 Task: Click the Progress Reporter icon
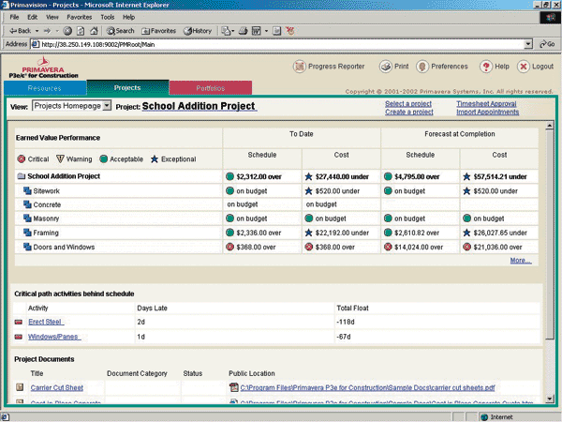pos(300,67)
